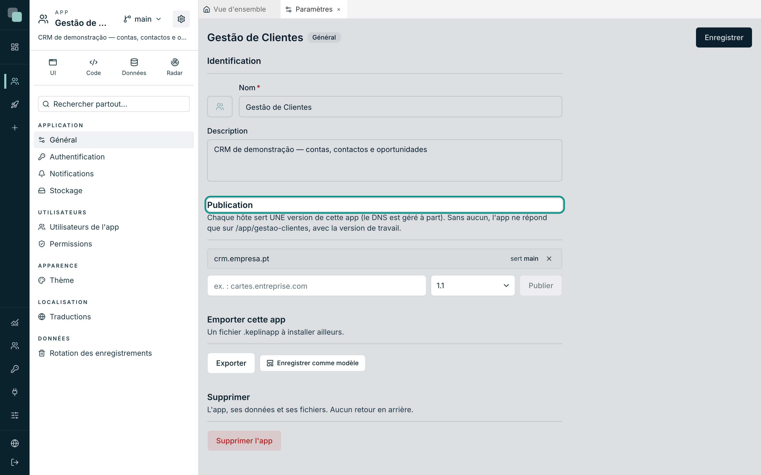Click the plus icon to add an app
761x475 pixels.
tap(15, 127)
